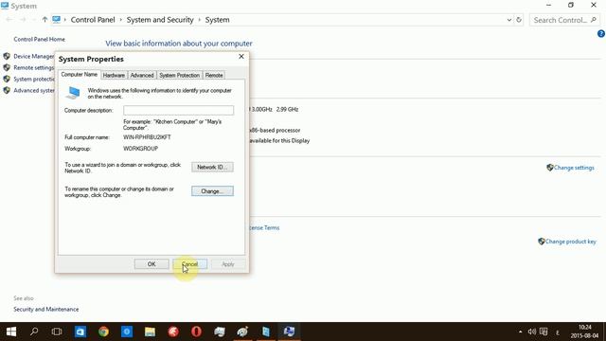606x341 pixels.
Task: Expand address bar history dropdown
Action: click(x=509, y=20)
